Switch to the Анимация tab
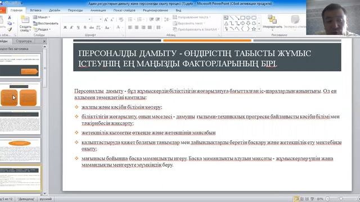Image resolution: width=360 pixels, height=202 pixels. coord(98,10)
